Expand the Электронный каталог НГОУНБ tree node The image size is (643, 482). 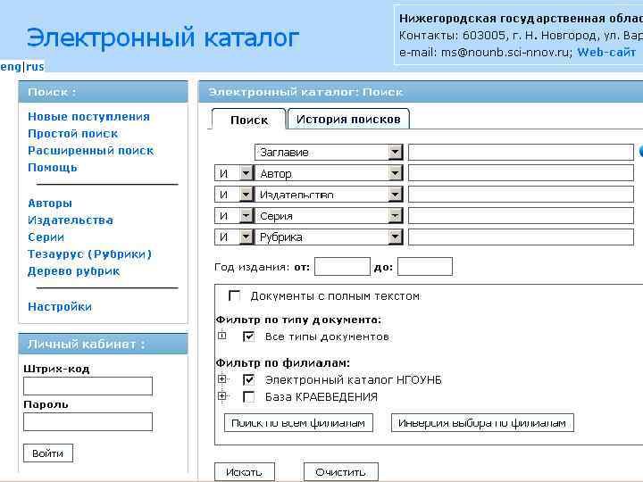pos(221,379)
